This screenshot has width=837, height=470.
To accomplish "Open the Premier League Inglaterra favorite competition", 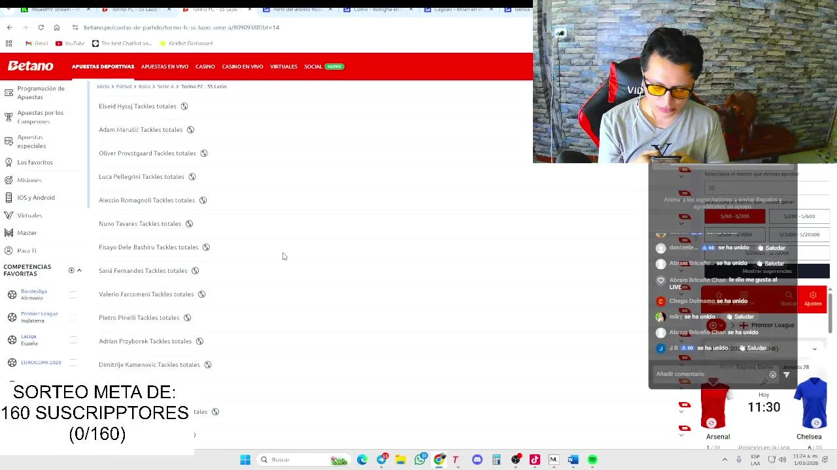I will click(x=39, y=317).
